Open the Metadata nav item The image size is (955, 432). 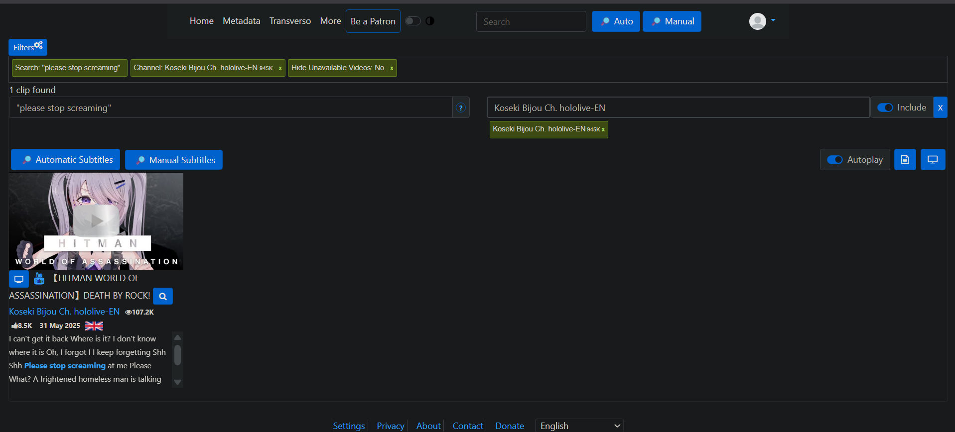click(x=242, y=21)
